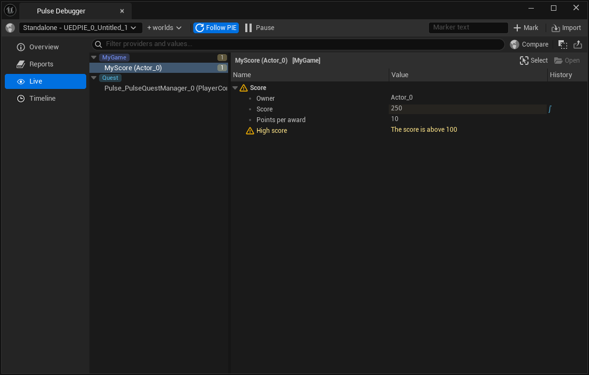Click the Import download icon
This screenshot has height=375, width=589.
pos(556,28)
